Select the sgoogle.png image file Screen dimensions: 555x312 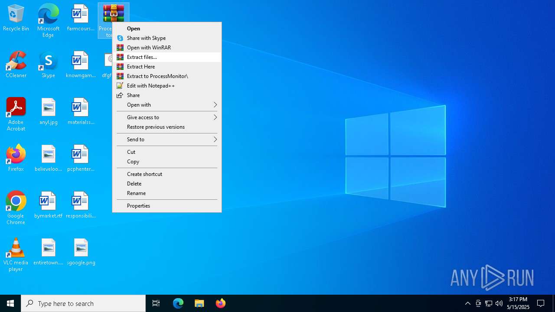[x=80, y=252]
